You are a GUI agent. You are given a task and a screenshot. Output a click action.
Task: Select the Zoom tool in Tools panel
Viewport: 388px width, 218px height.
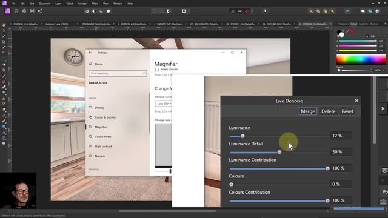coord(4,144)
